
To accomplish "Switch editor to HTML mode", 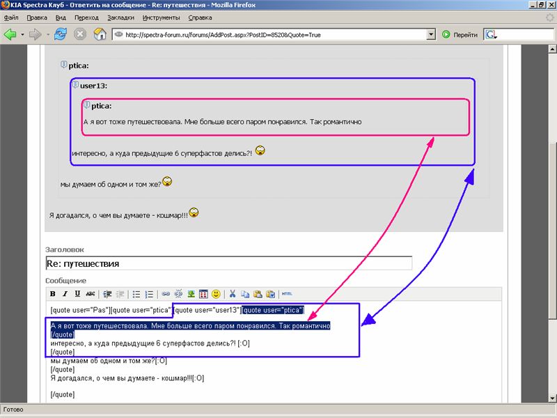I will click(287, 294).
